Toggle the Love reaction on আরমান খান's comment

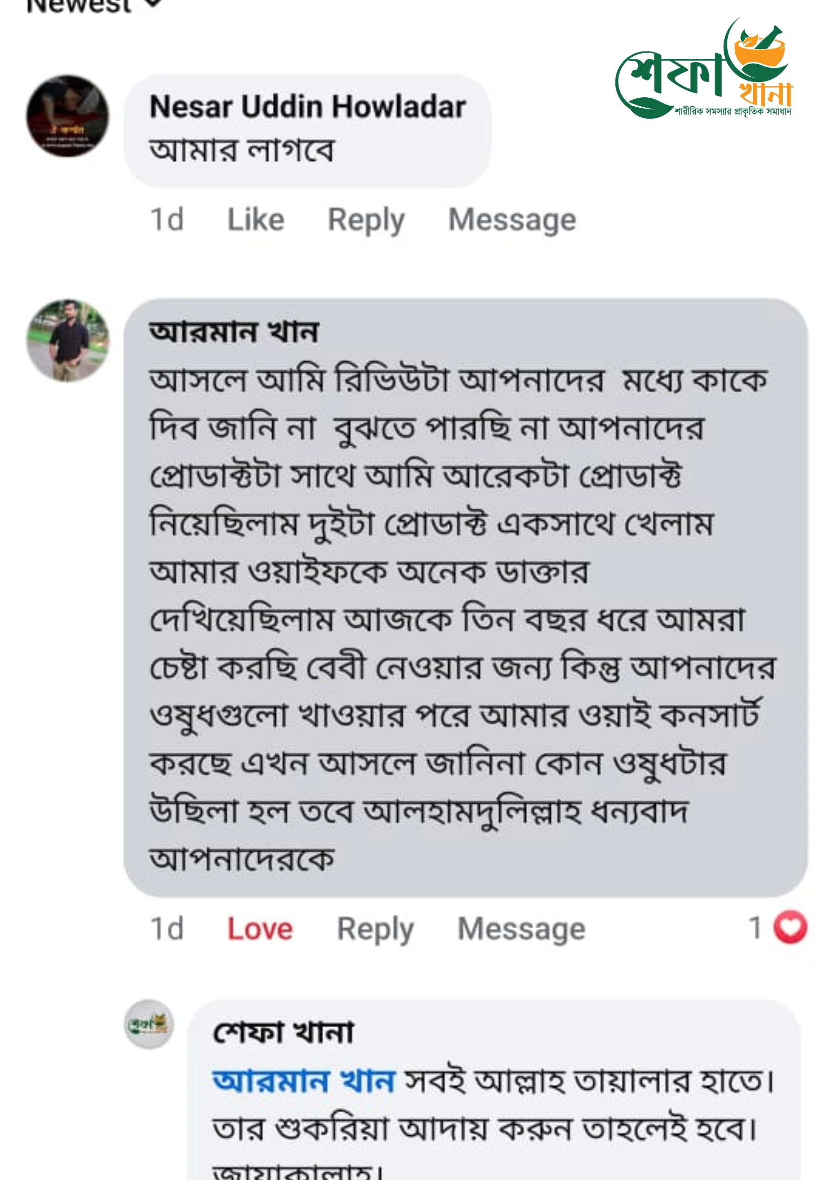tap(260, 929)
